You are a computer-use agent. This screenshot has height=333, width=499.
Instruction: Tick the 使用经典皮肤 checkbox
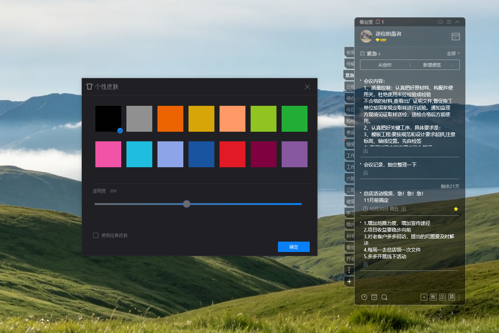pyautogui.click(x=96, y=235)
